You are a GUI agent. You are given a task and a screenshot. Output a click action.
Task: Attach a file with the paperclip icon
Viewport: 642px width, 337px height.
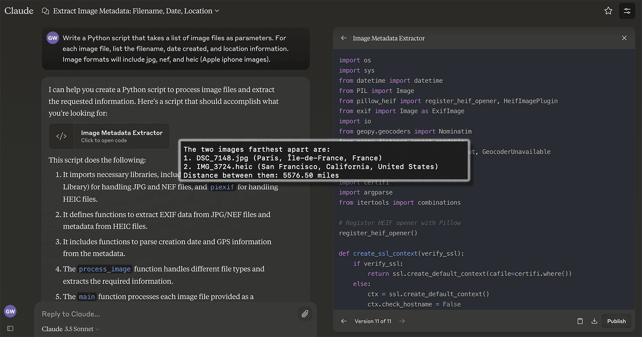[x=305, y=314]
